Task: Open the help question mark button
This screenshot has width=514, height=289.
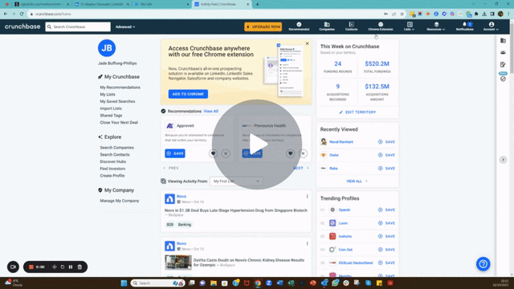Action: [483, 264]
